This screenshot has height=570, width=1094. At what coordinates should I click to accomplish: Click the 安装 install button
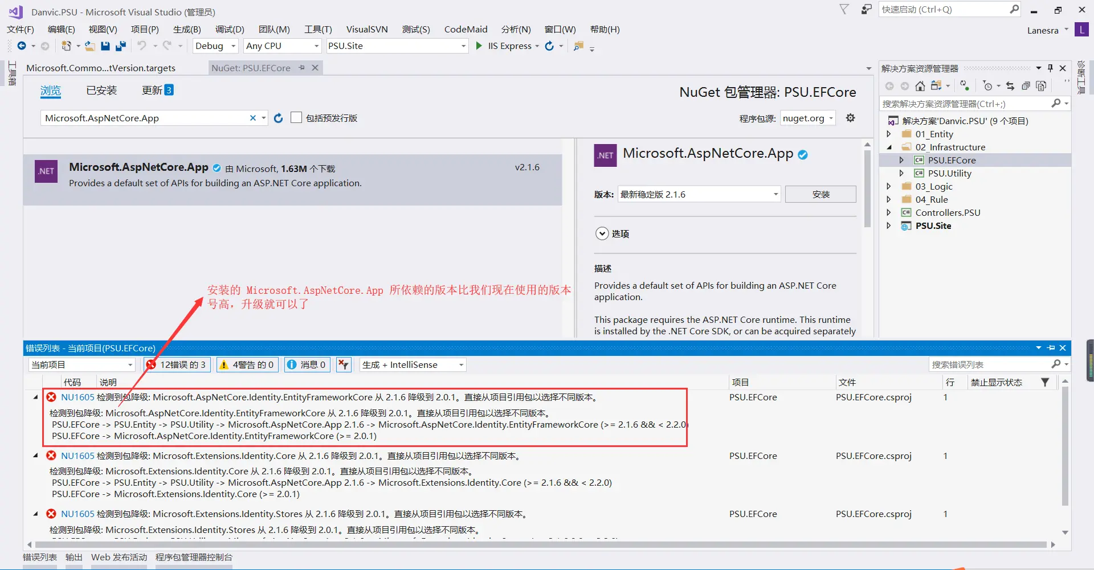820,194
